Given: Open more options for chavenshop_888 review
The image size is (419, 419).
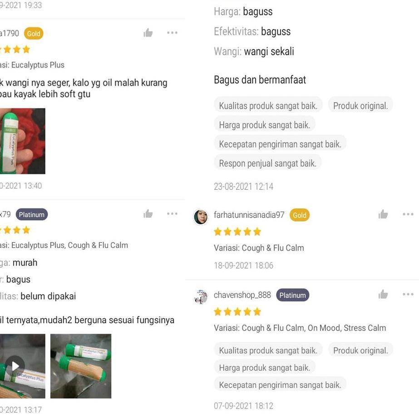Looking at the screenshot, I should 408,294.
